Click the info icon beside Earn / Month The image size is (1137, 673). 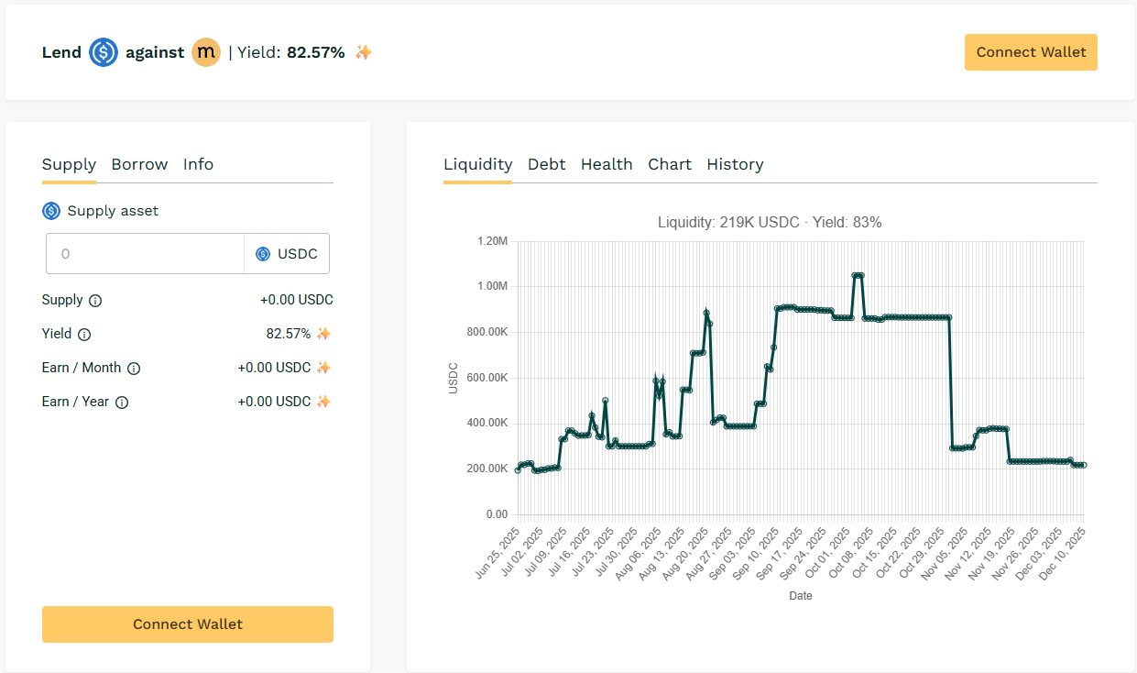click(134, 369)
